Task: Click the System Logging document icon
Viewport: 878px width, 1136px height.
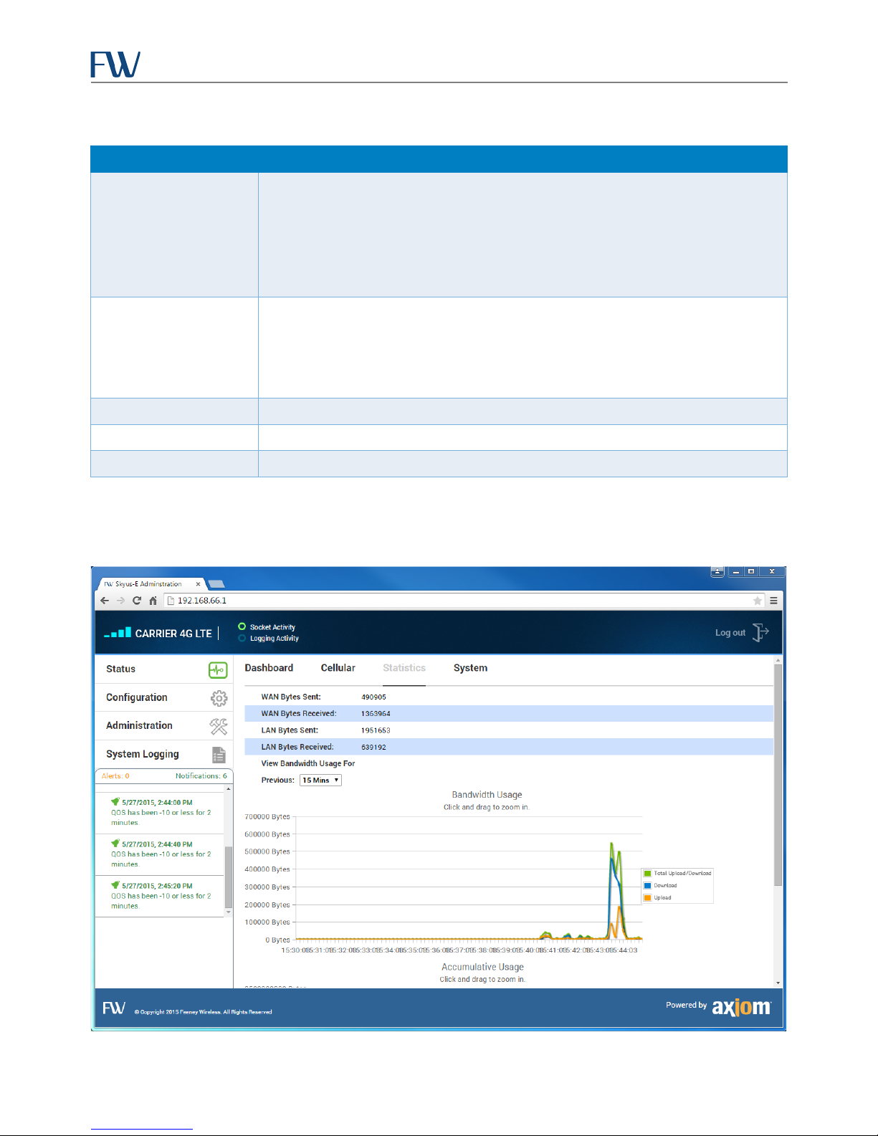Action: point(219,755)
